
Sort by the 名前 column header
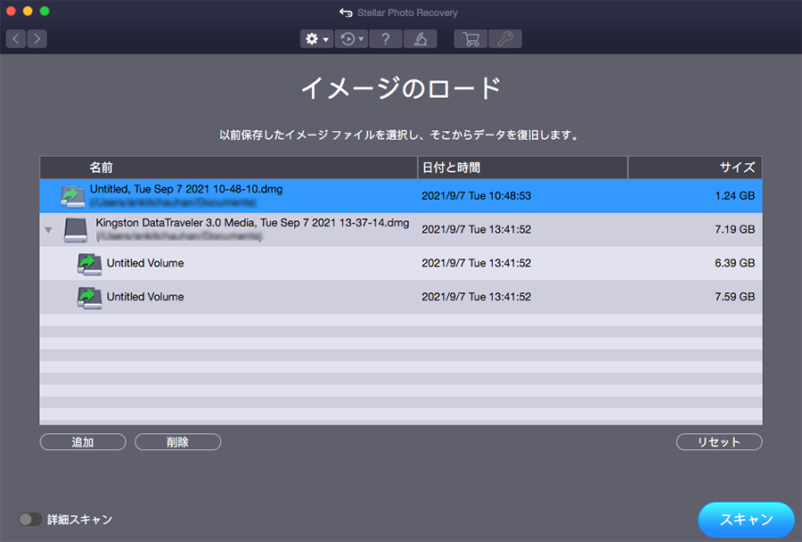tap(229, 168)
